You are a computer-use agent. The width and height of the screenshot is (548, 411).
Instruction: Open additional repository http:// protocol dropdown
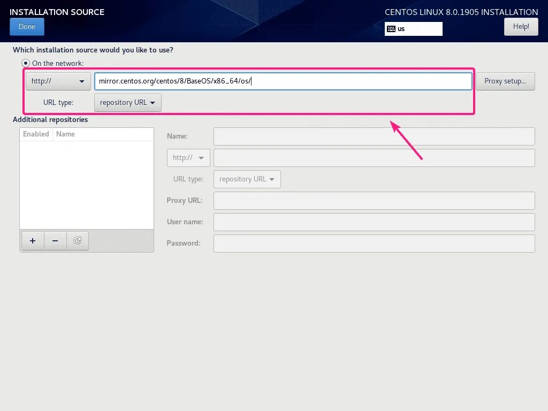(x=188, y=158)
